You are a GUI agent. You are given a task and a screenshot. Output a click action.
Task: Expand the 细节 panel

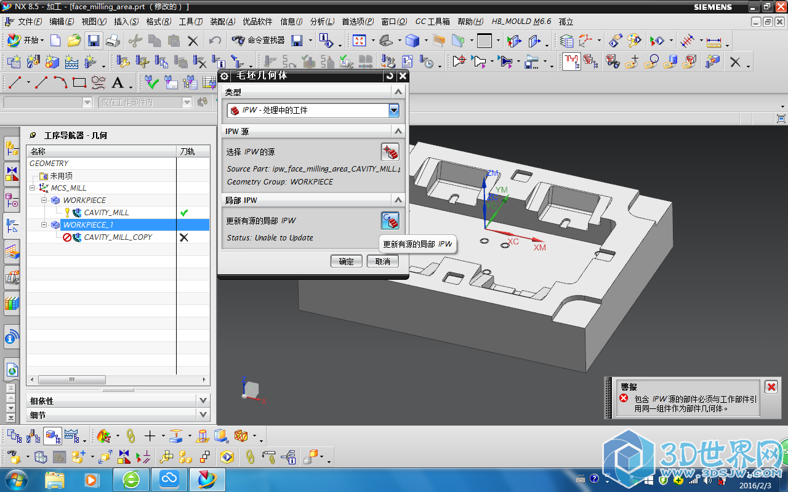click(204, 415)
